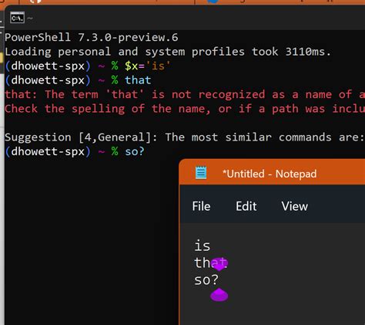Click the 'so?' command at the PowerShell prompt
This screenshot has width=365, height=325.
click(135, 151)
